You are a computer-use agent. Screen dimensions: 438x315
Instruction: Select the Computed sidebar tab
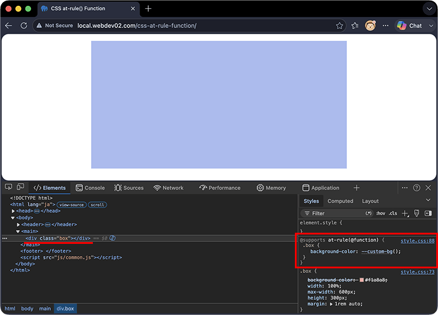(x=340, y=201)
